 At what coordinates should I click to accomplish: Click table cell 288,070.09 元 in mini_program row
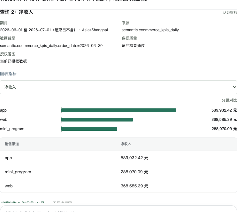[134, 172]
